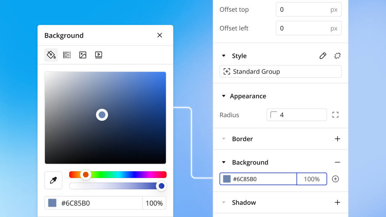Image resolution: width=386 pixels, height=217 pixels.
Task: Click the opacity slider handle
Action: (x=161, y=186)
